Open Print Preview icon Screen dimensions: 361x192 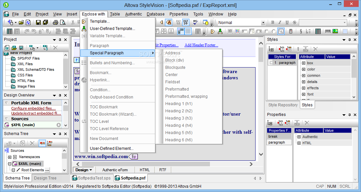[x=62, y=22]
